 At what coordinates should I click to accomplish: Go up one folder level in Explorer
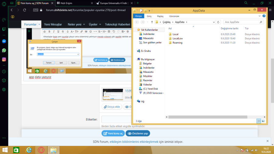coord(152,22)
